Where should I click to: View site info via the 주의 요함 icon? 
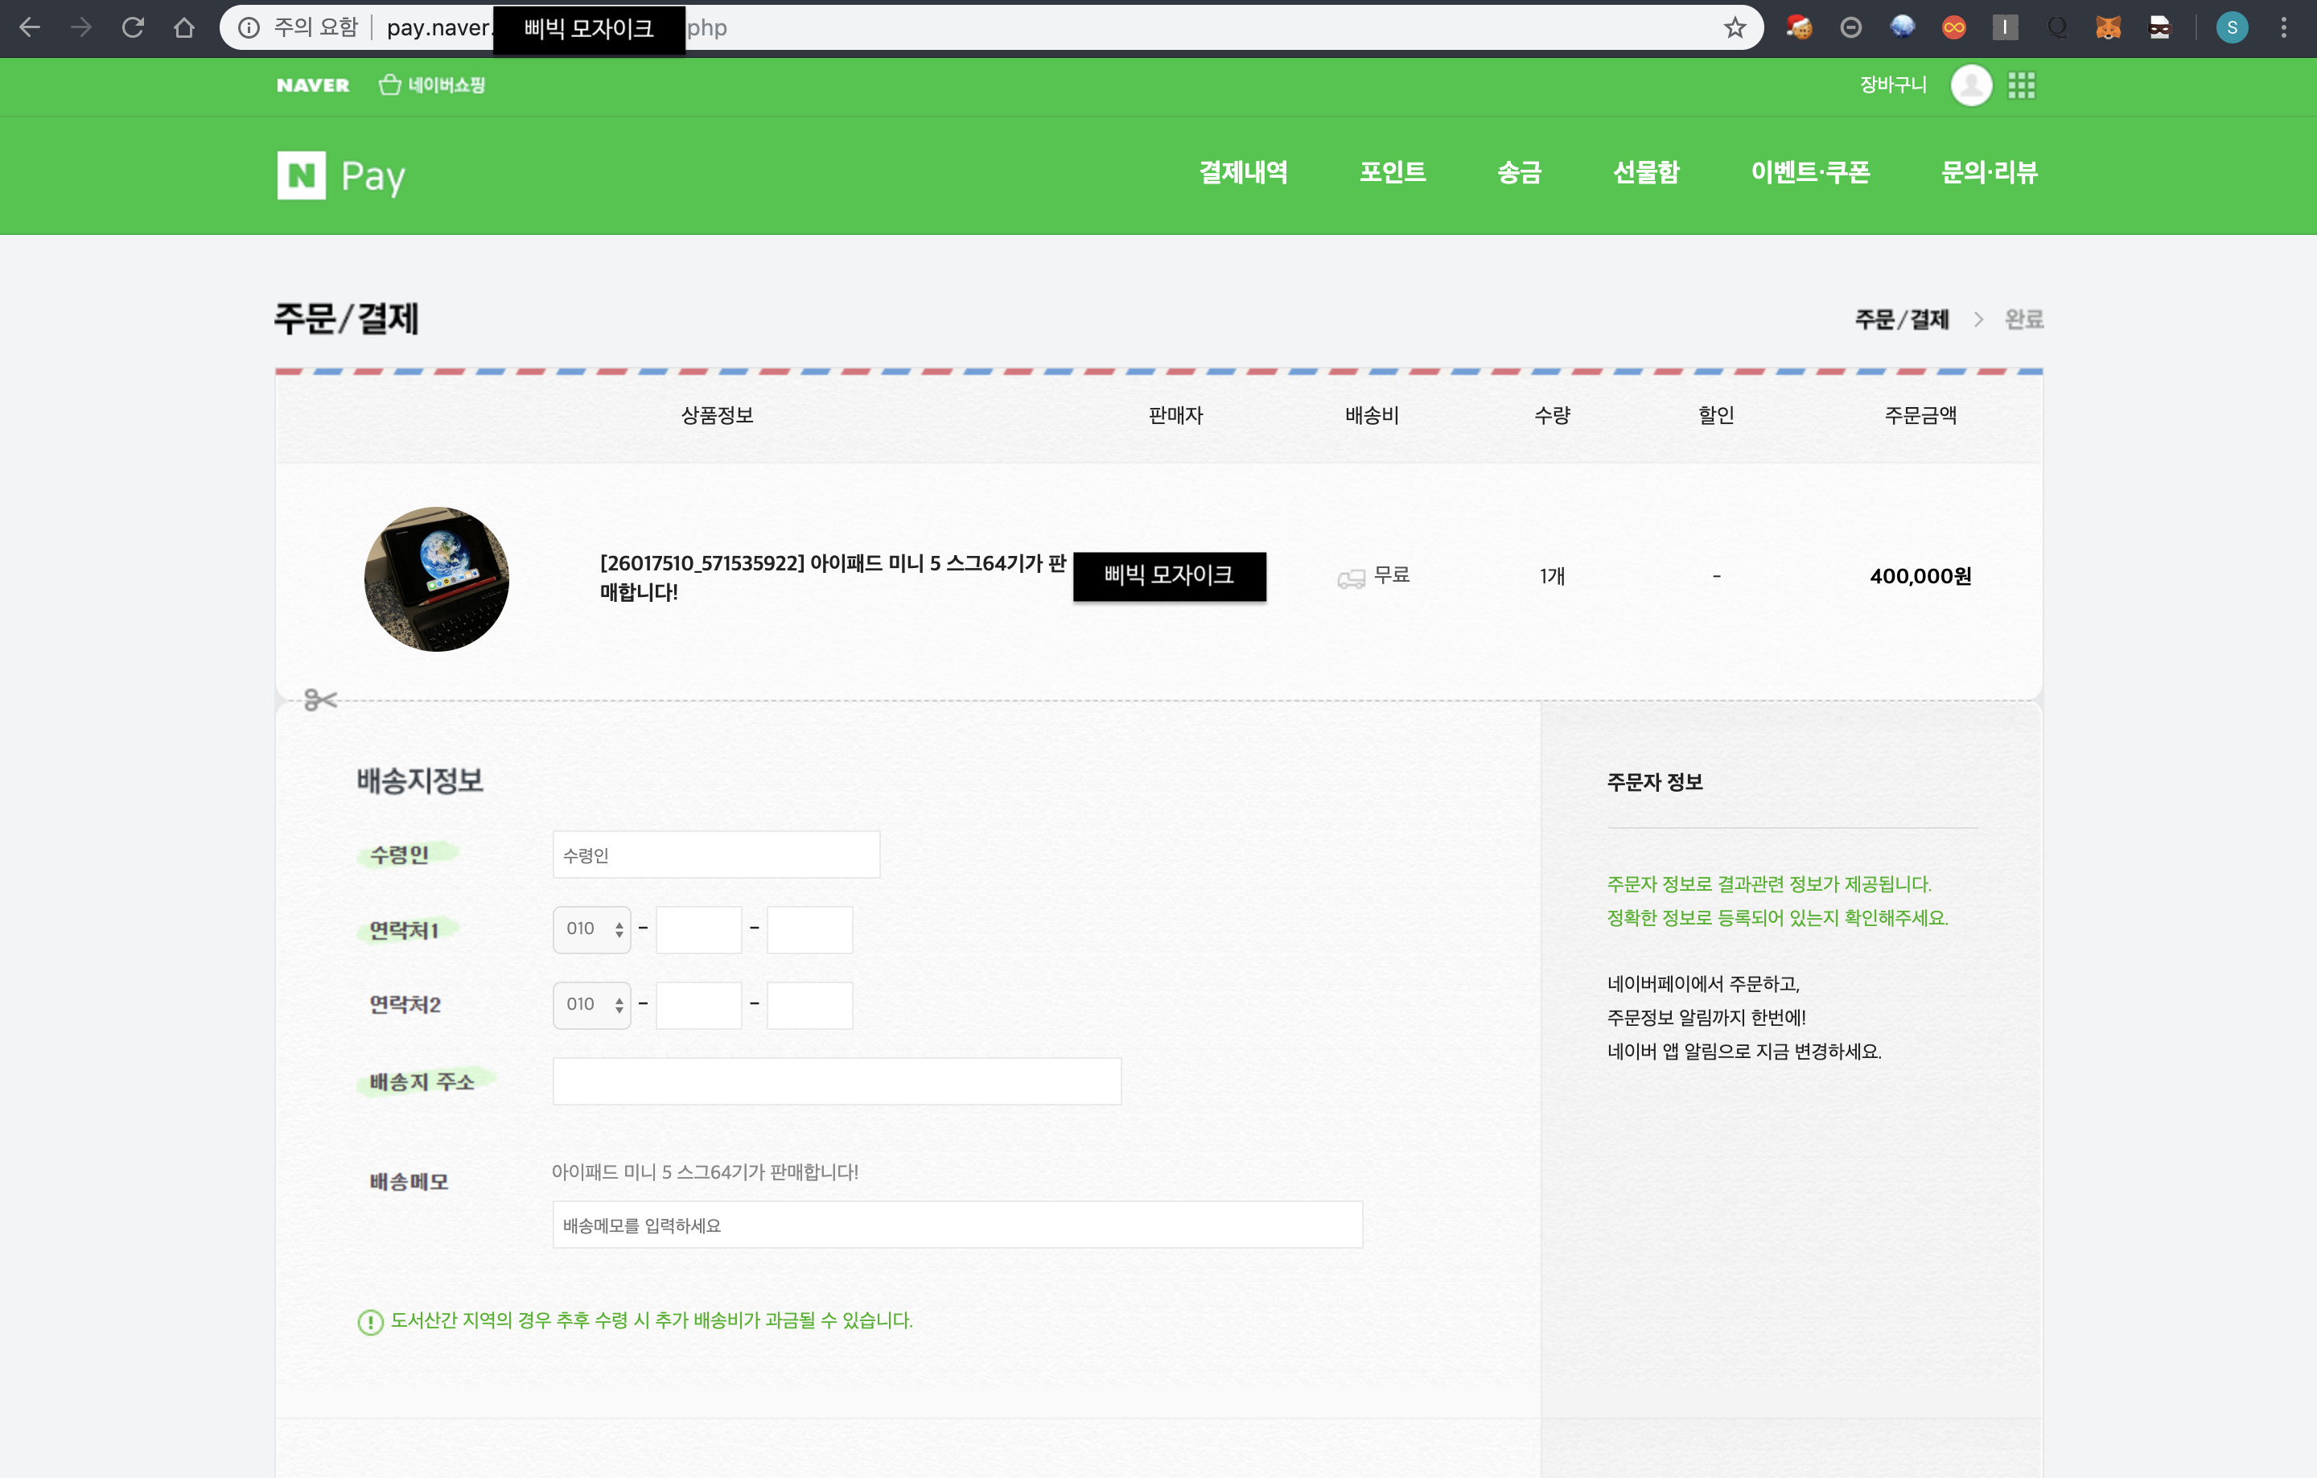(x=249, y=28)
